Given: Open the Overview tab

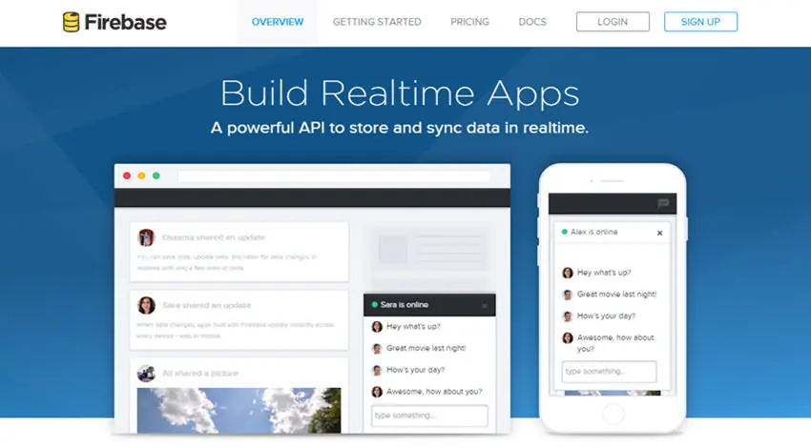Looking at the screenshot, I should tap(278, 22).
